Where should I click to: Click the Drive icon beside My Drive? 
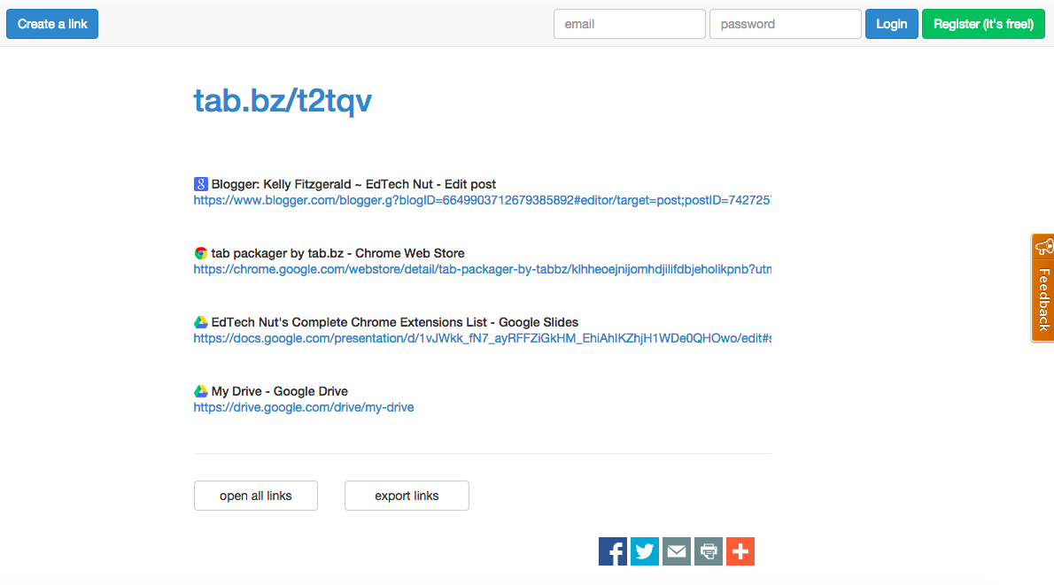pyautogui.click(x=200, y=391)
